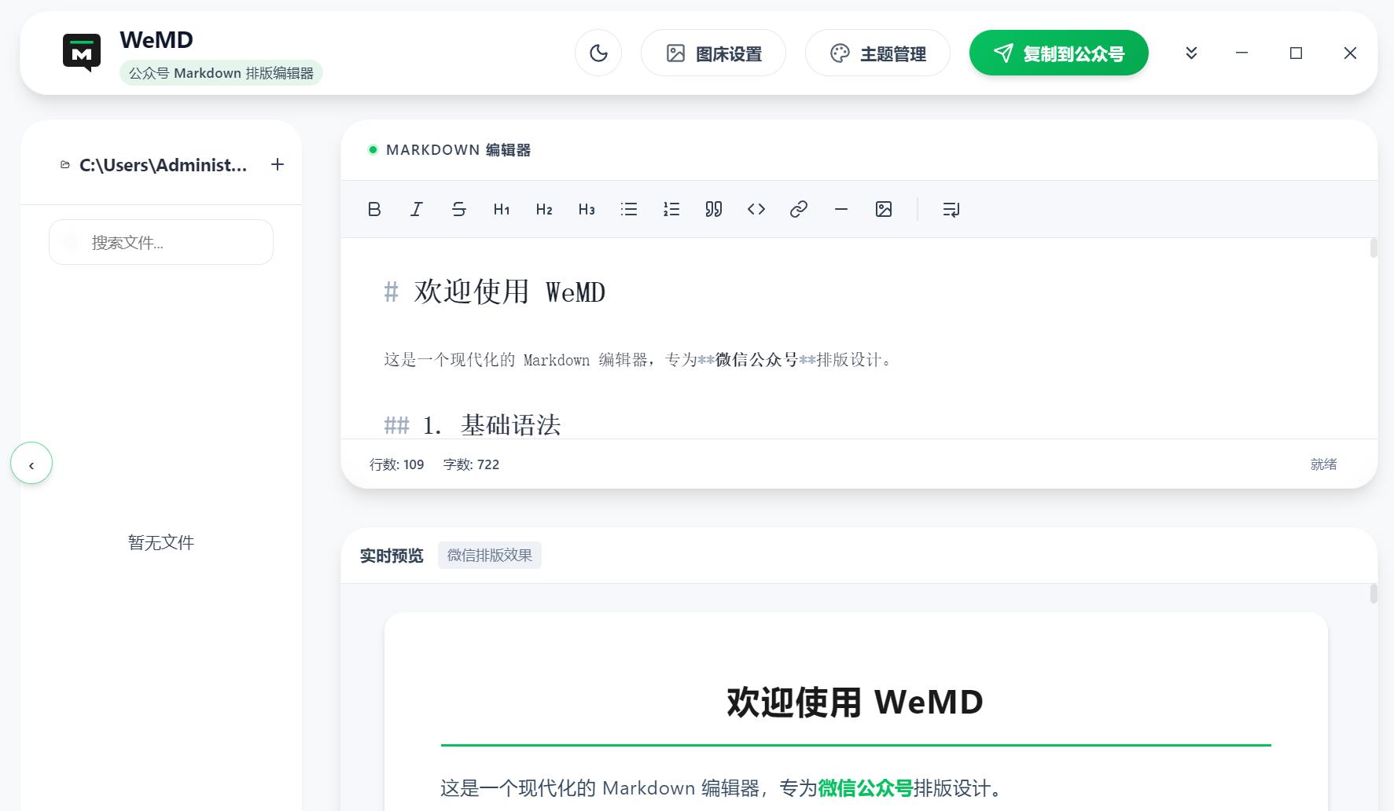Insert a horizontal rule
Viewport: 1394px width, 811px height.
(x=841, y=209)
